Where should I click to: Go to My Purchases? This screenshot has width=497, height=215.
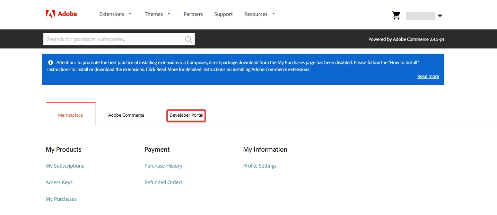(x=61, y=199)
